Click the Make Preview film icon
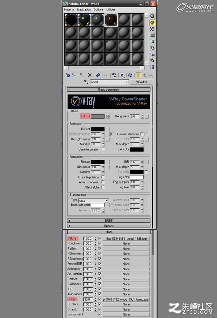The height and width of the screenshot is (318, 217). coord(152,48)
